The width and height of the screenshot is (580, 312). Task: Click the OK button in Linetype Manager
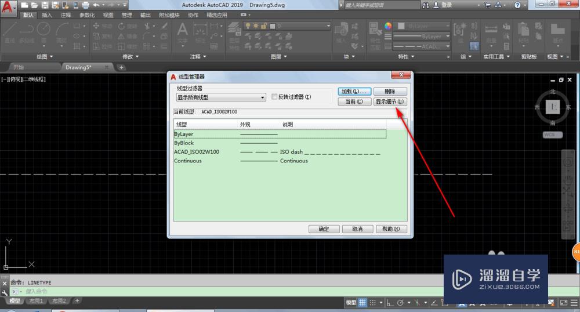click(x=324, y=229)
